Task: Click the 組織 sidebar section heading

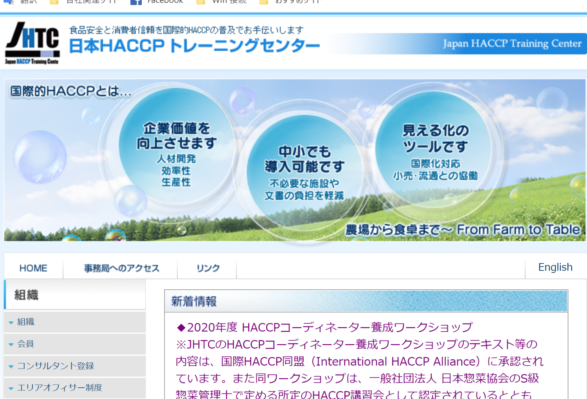Action: click(x=75, y=295)
